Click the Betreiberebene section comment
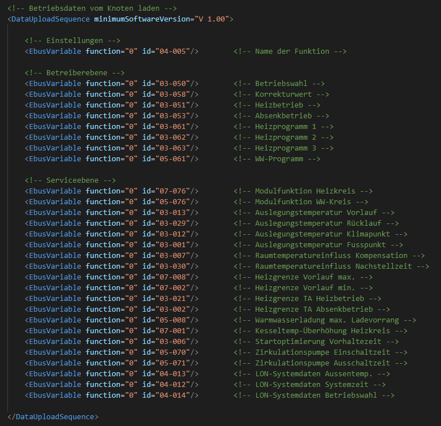441x426 pixels. [x=75, y=73]
